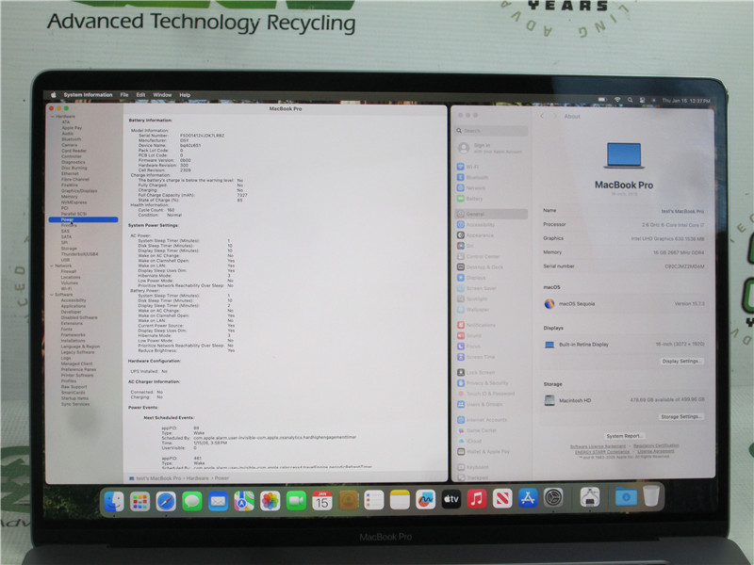Image resolution: width=754 pixels, height=565 pixels.
Task: Select Power in System Information sidebar
Action: [83, 219]
